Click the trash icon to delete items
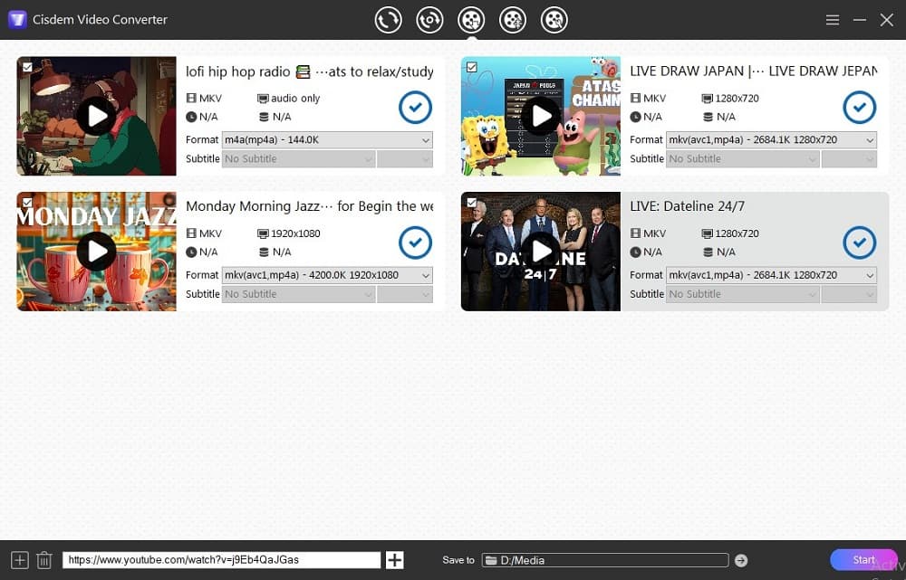Viewport: 906px width, 580px height. pos(43,560)
